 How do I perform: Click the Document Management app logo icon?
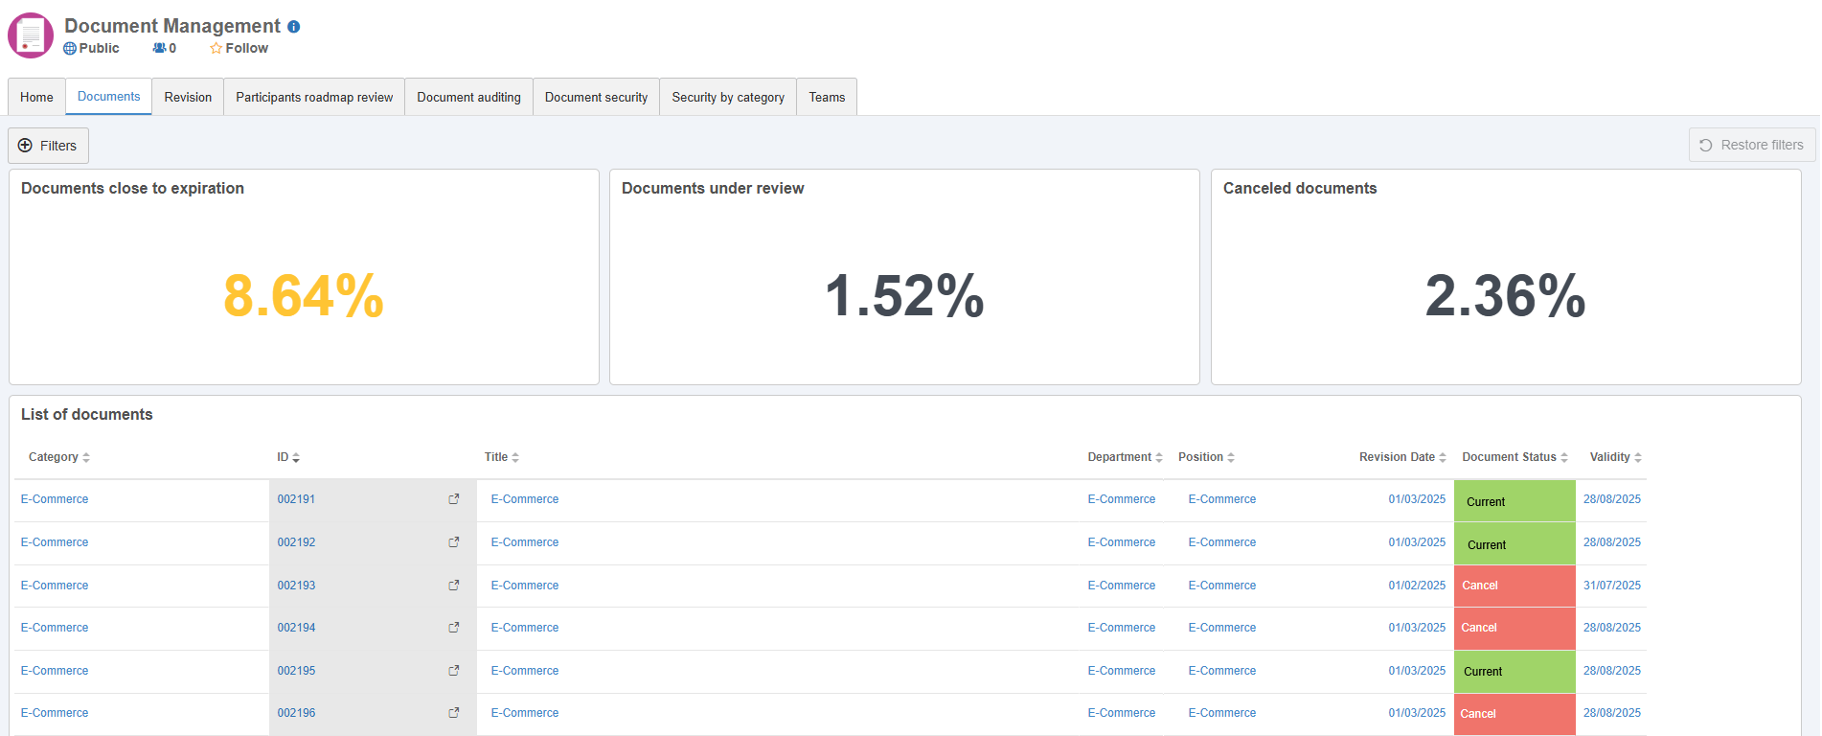click(31, 35)
